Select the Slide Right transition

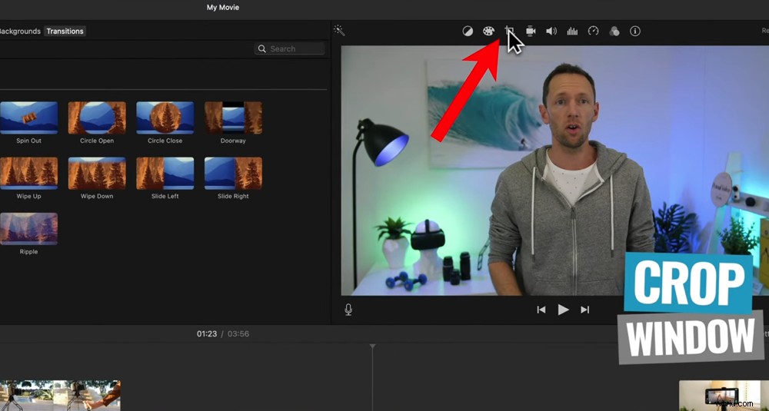click(234, 173)
